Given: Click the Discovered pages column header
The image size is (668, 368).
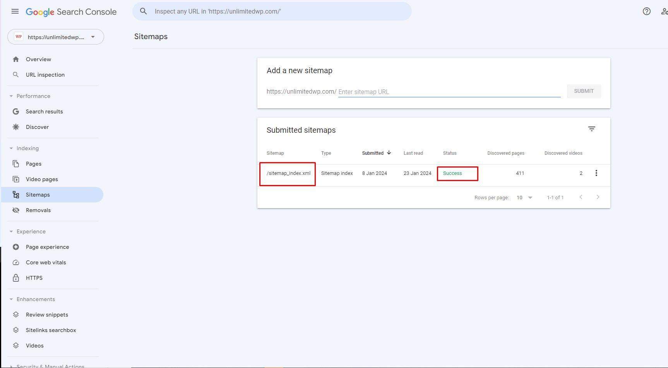Looking at the screenshot, I should [x=506, y=153].
